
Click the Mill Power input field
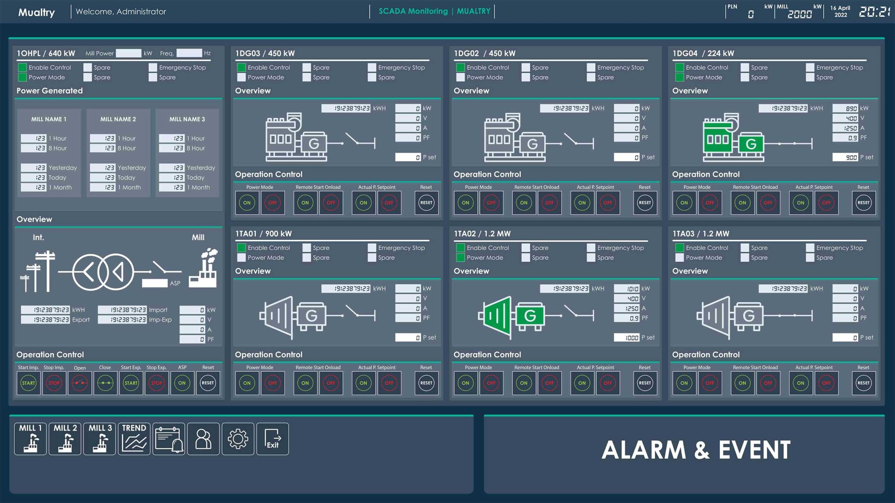point(129,53)
